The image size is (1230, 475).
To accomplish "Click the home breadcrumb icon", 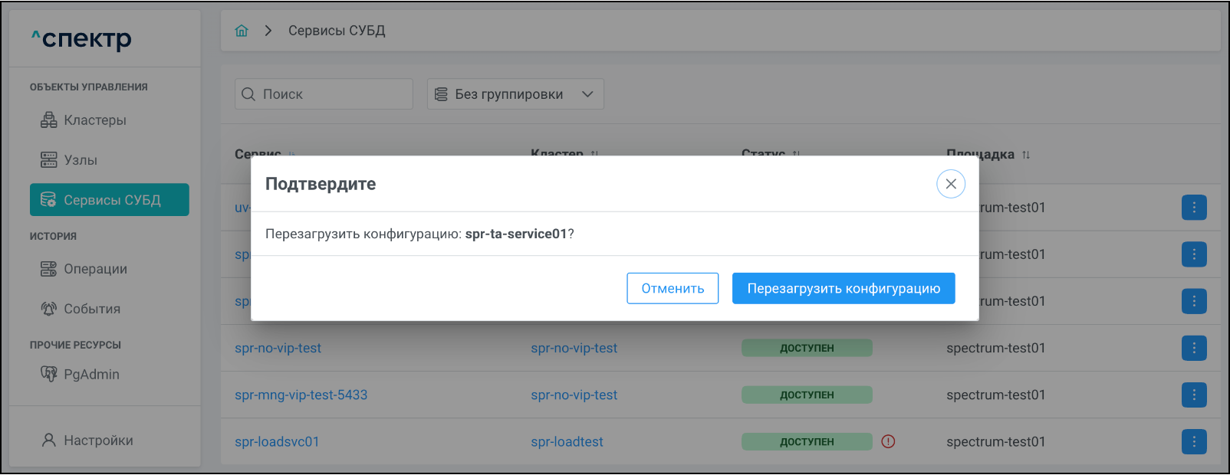I will [x=242, y=31].
